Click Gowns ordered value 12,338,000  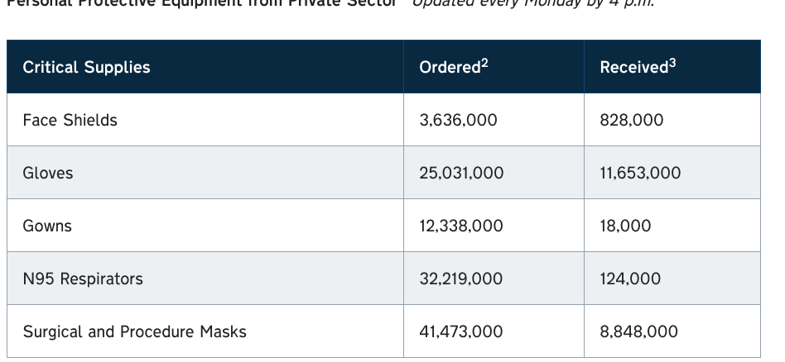(x=461, y=226)
